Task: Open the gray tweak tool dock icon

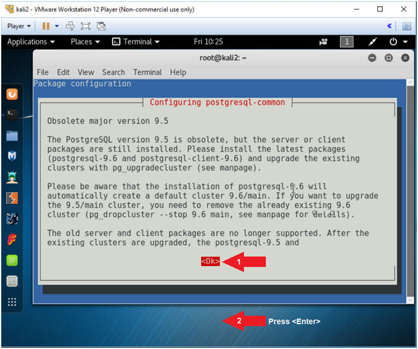Action: coord(12,281)
